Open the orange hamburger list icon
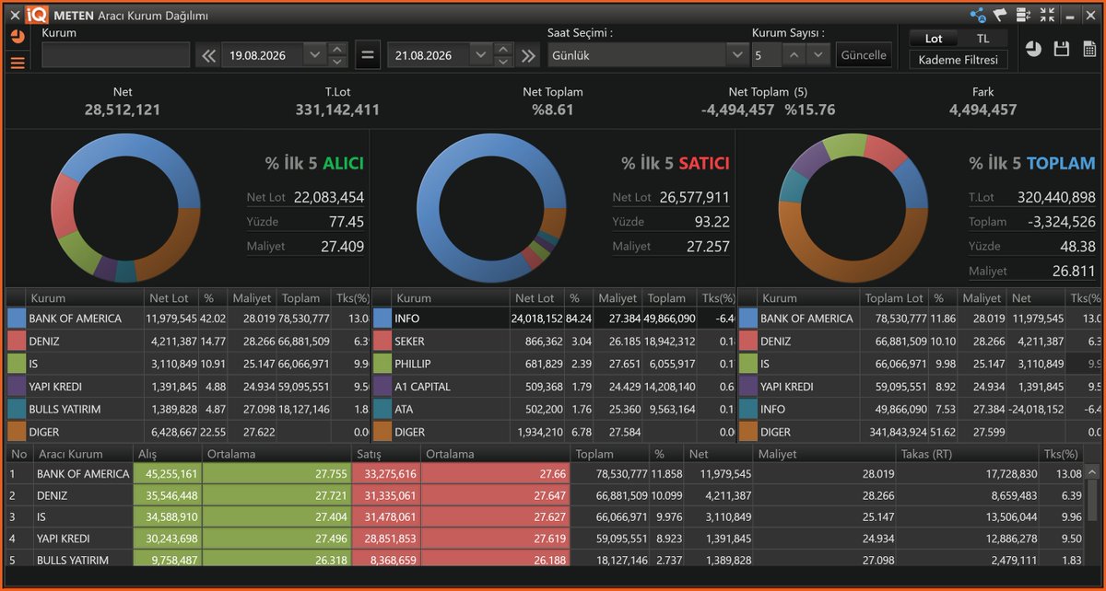The width and height of the screenshot is (1106, 591). pos(18,63)
